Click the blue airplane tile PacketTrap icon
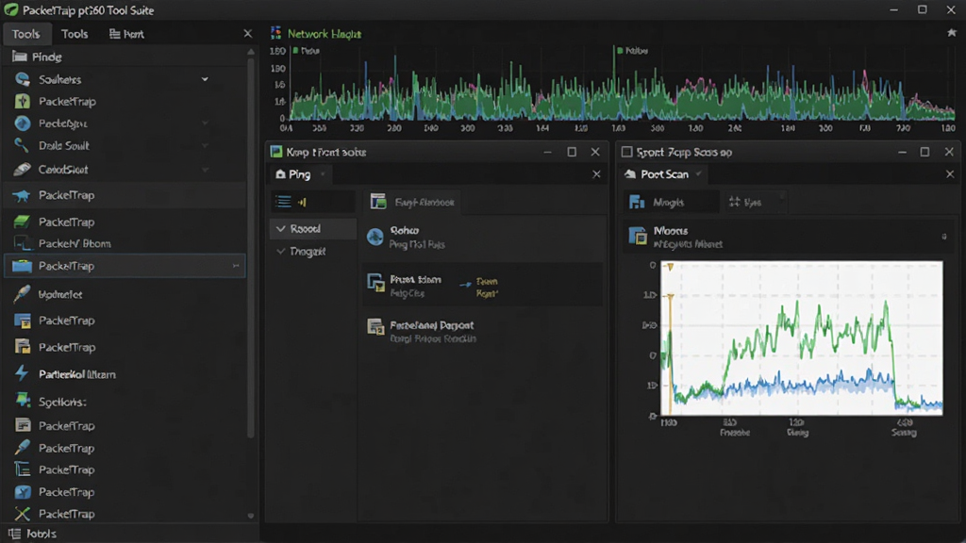 point(23,491)
